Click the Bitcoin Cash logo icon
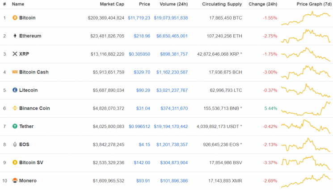 point(15,72)
